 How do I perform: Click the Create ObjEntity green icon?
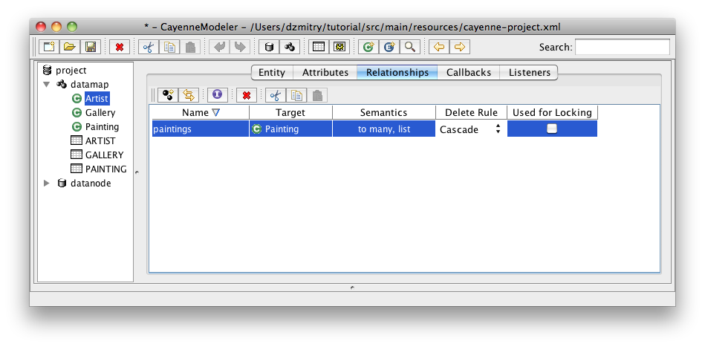tap(367, 47)
